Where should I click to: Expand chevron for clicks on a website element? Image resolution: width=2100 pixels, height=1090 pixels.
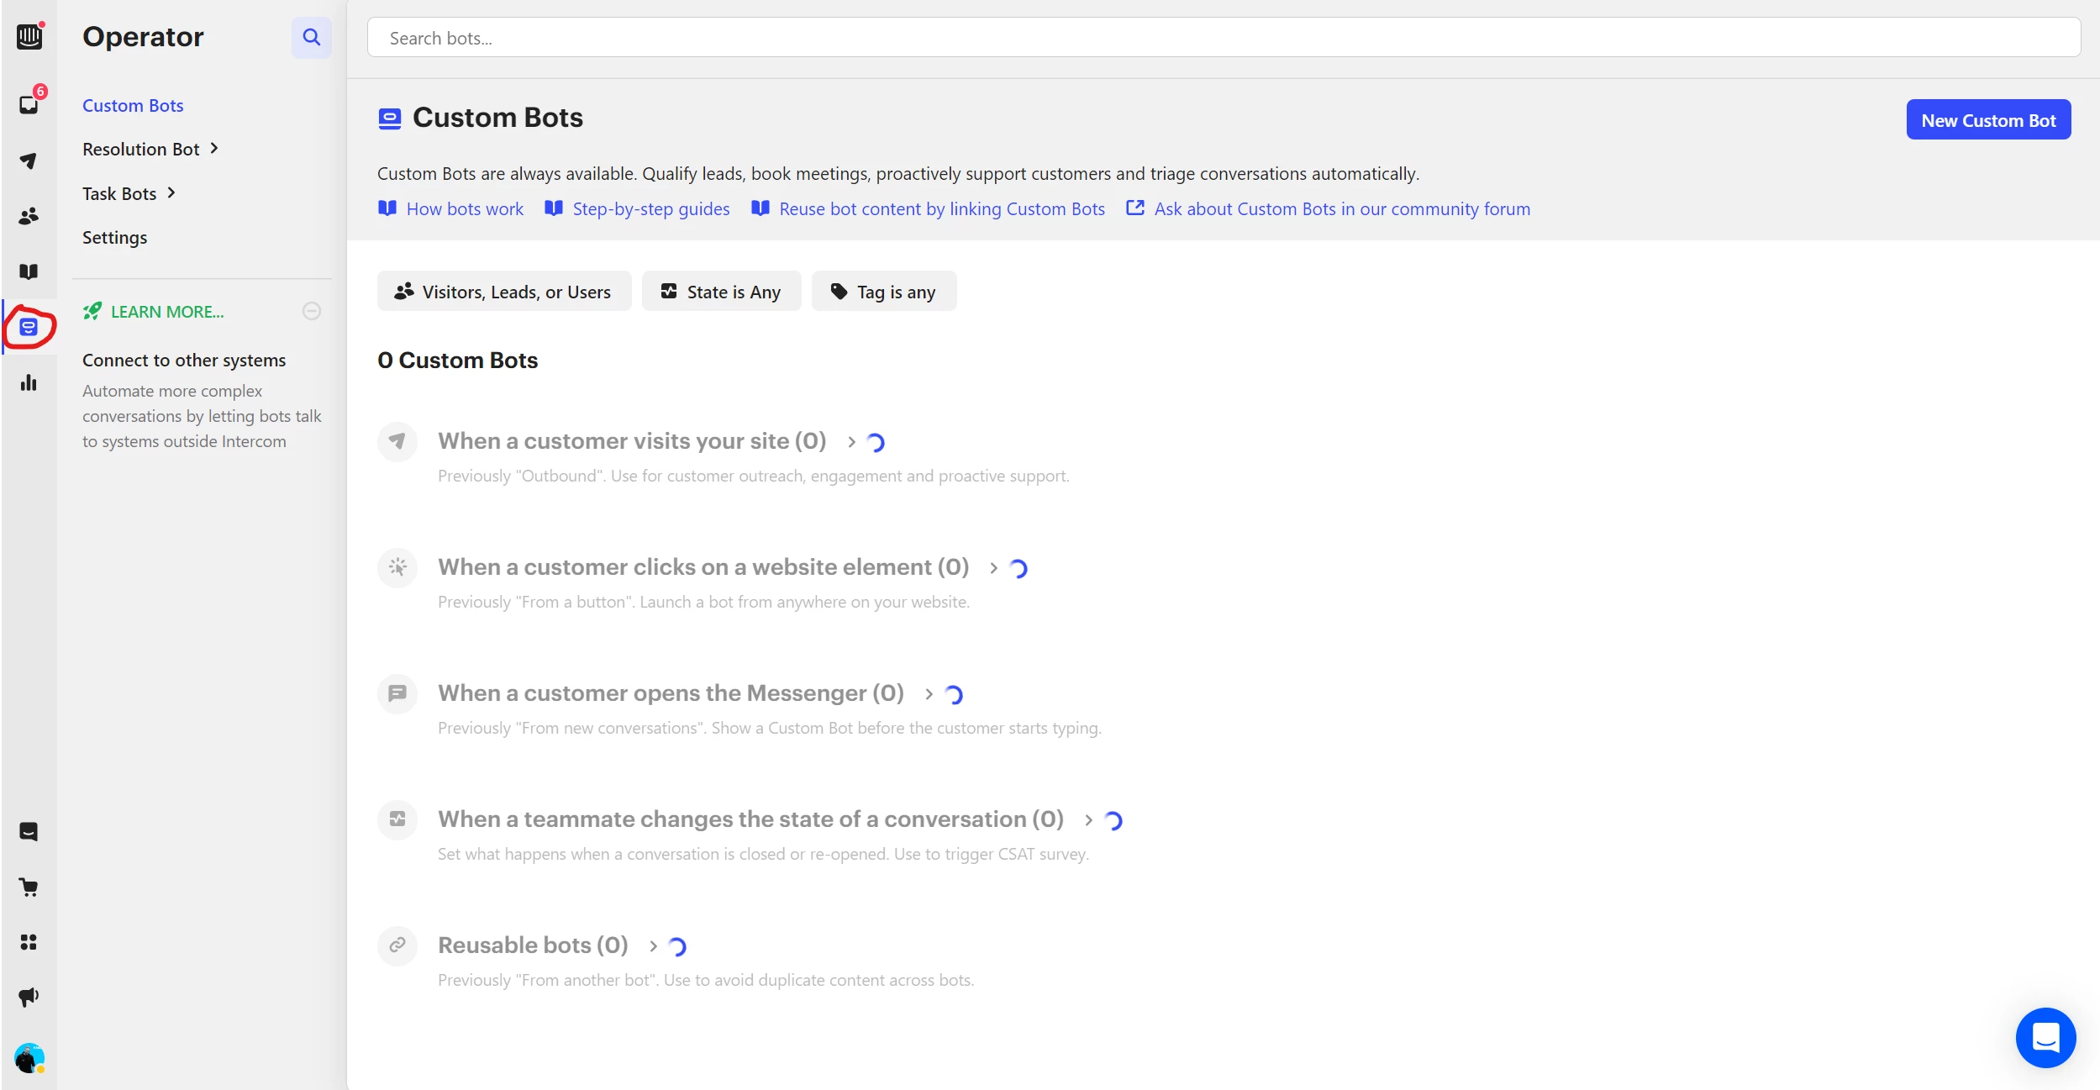click(x=993, y=567)
